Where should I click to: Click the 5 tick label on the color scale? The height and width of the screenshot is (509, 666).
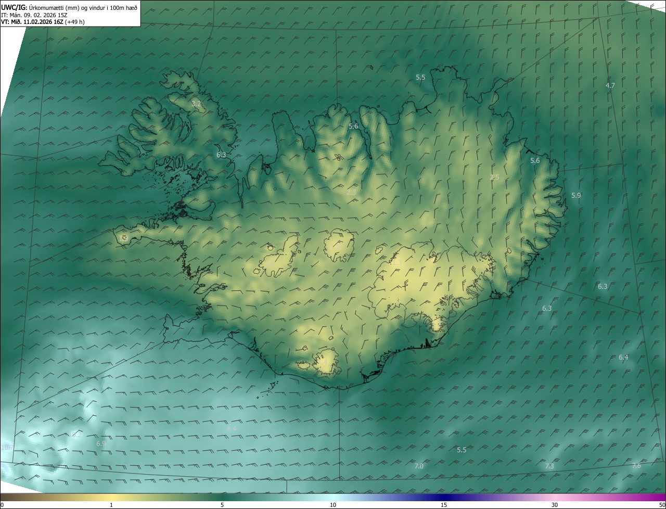(x=222, y=505)
